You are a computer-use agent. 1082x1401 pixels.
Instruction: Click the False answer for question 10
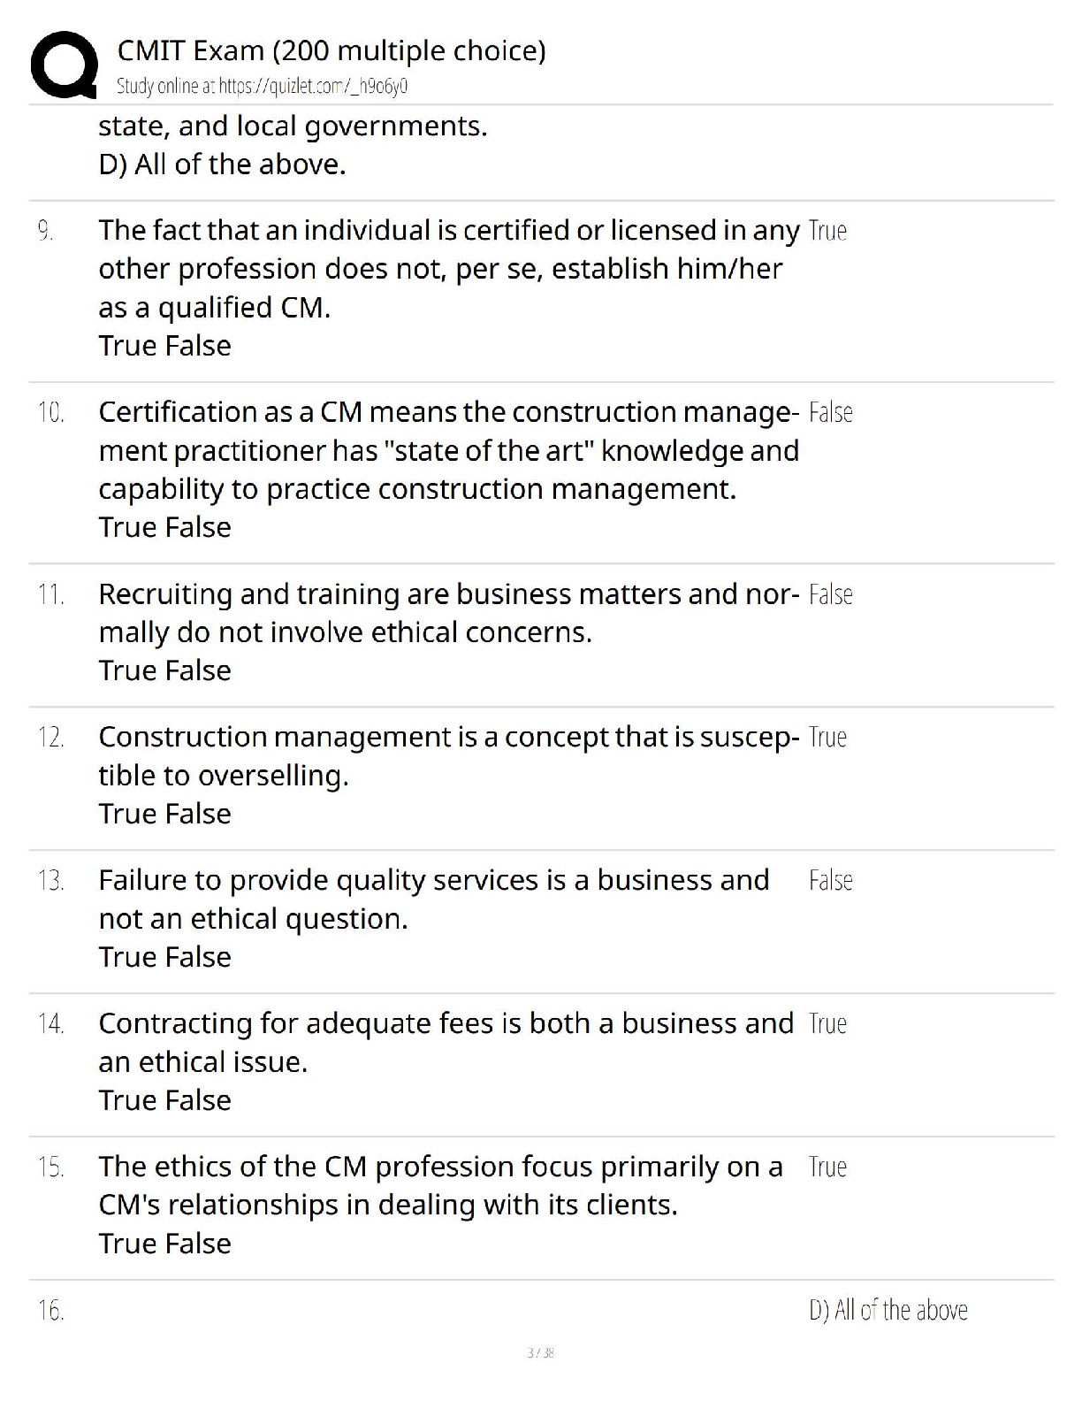click(x=830, y=413)
